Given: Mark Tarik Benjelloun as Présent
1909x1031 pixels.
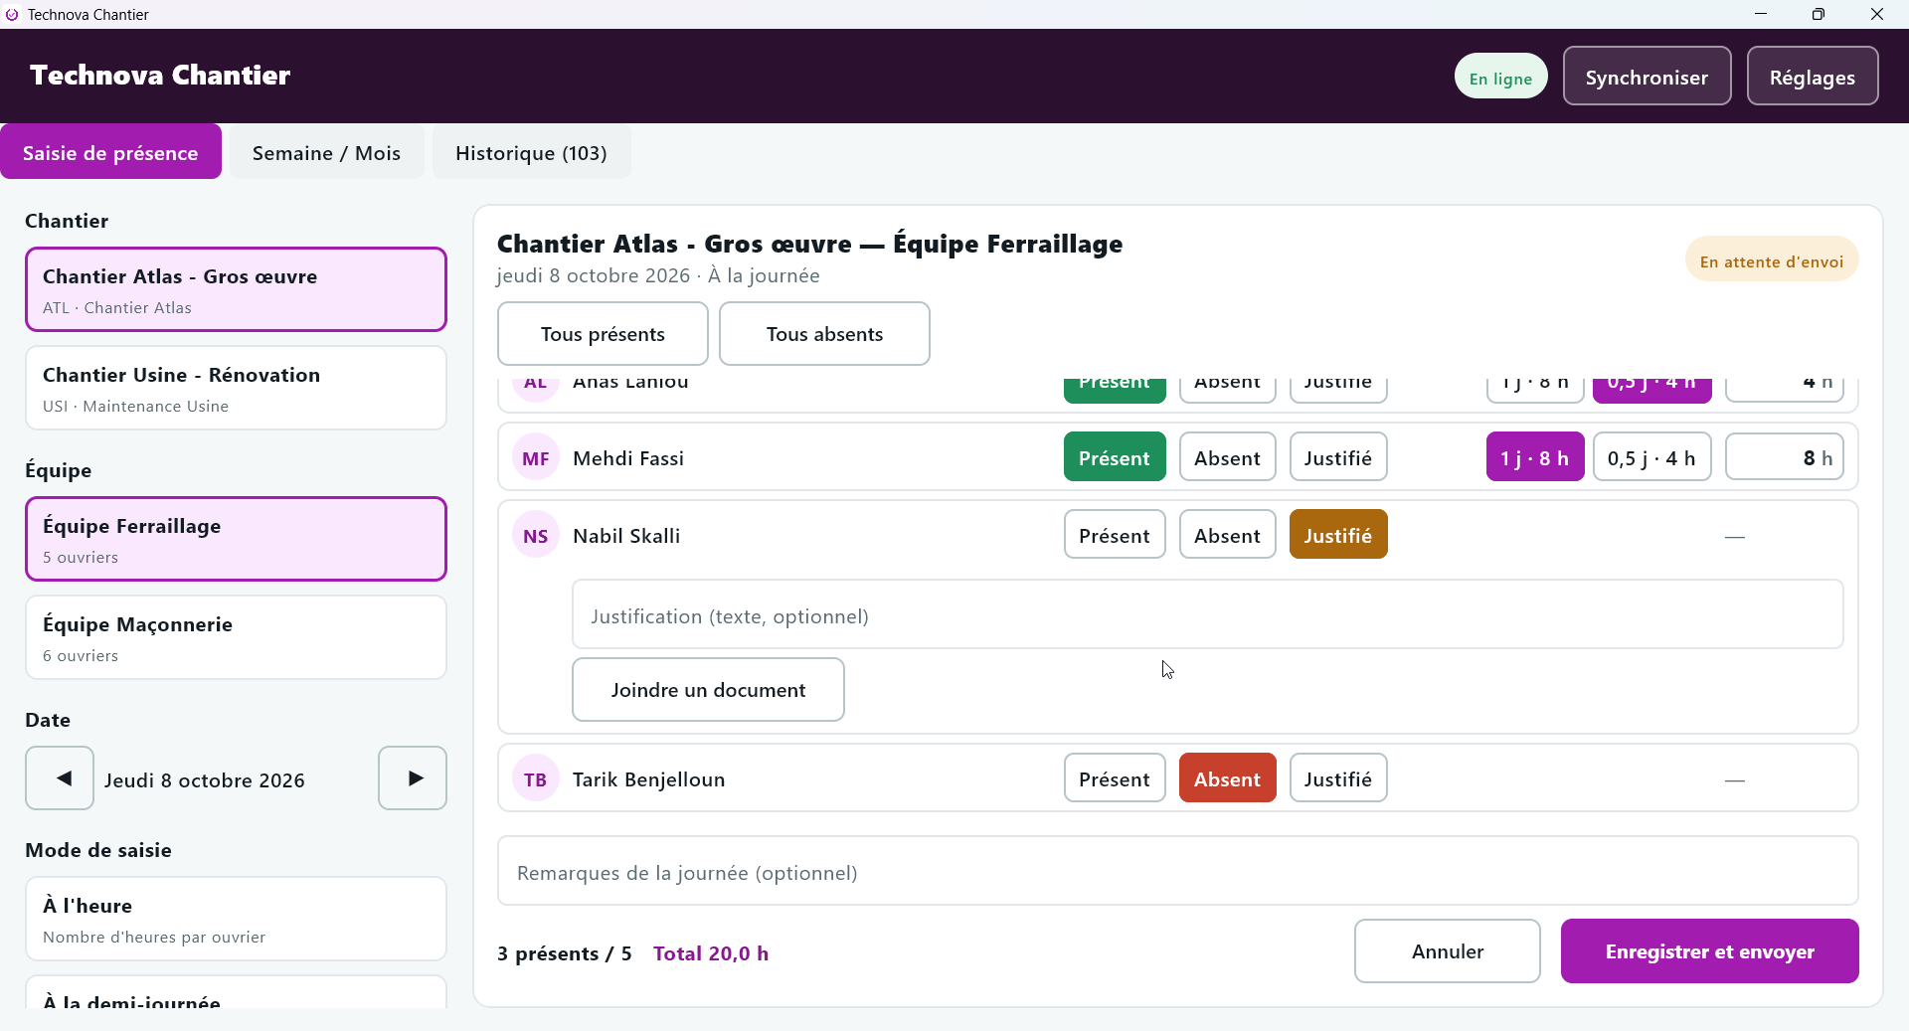Looking at the screenshot, I should coord(1115,778).
